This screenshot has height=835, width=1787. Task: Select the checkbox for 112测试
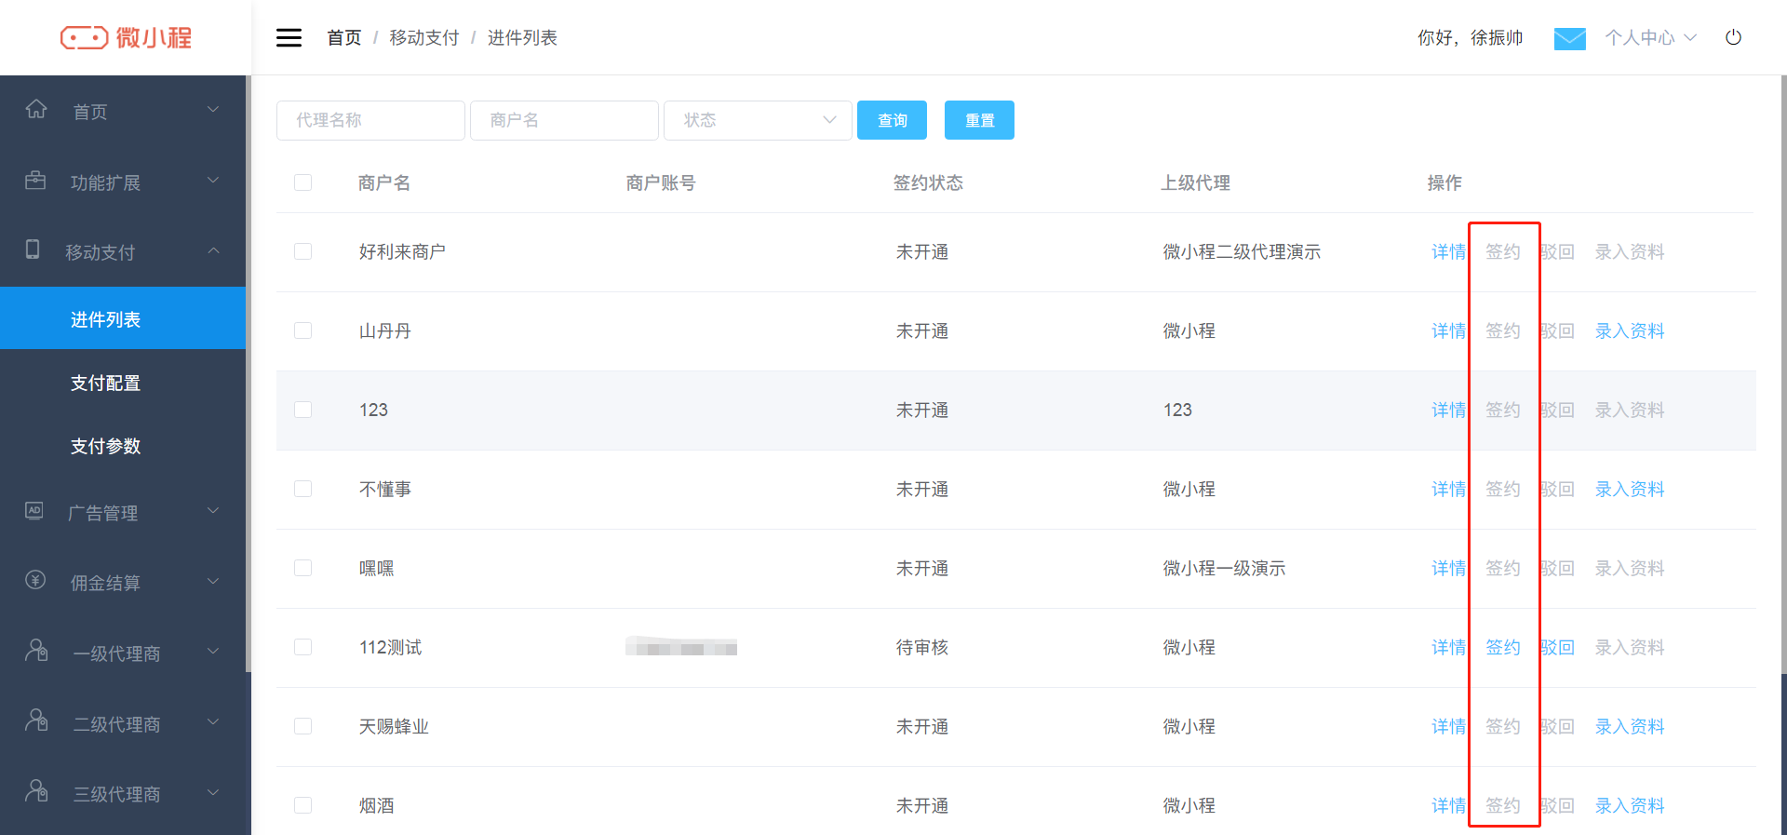tap(302, 647)
